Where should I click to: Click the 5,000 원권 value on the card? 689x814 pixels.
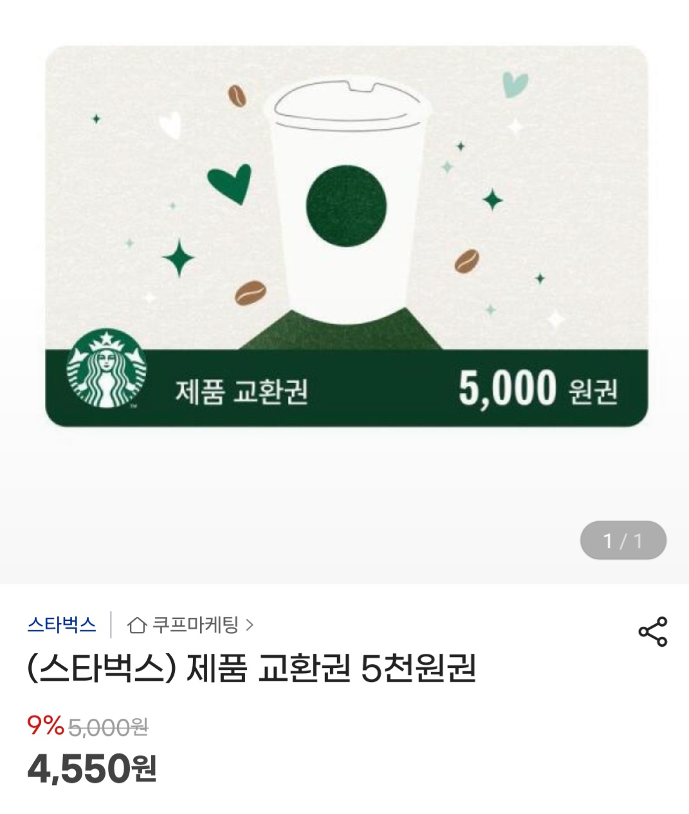coord(538,389)
